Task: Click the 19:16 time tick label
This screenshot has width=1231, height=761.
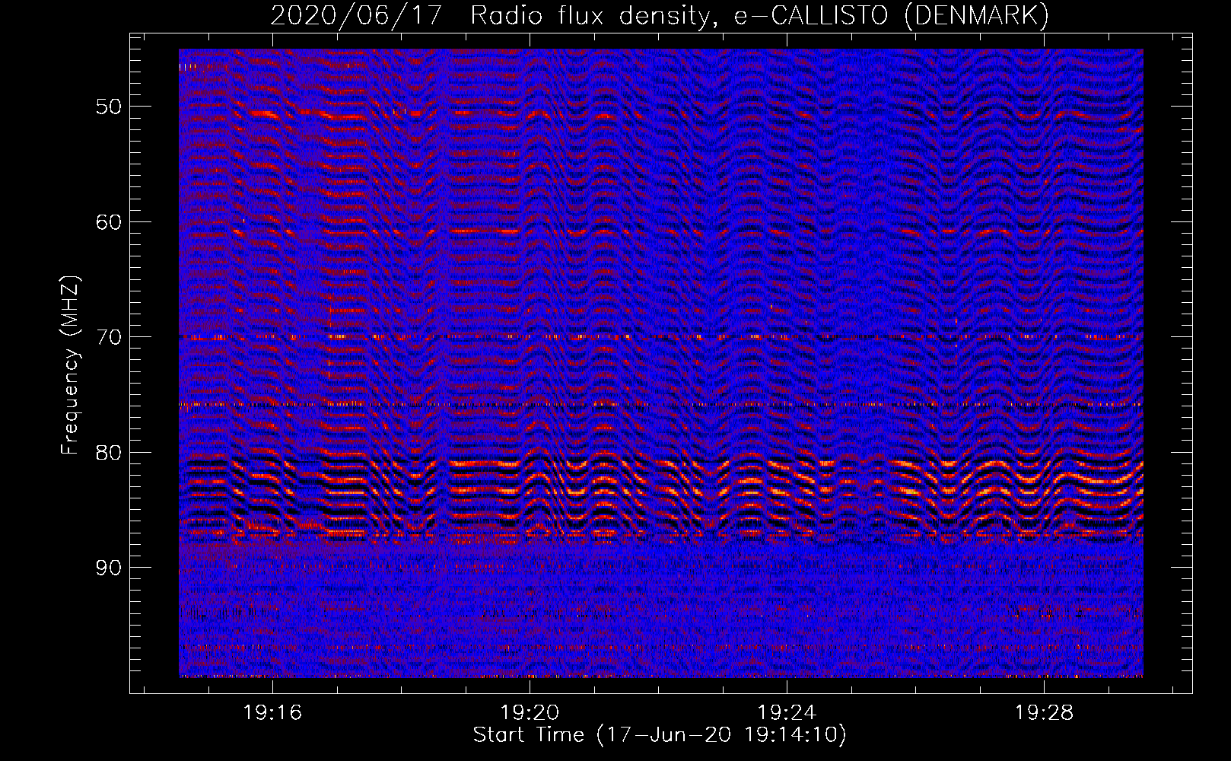Action: (x=272, y=712)
